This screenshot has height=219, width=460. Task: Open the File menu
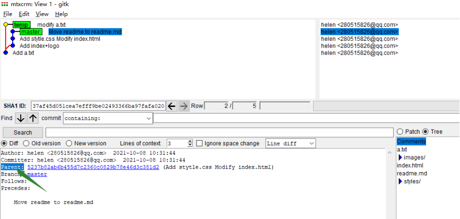pos(8,14)
